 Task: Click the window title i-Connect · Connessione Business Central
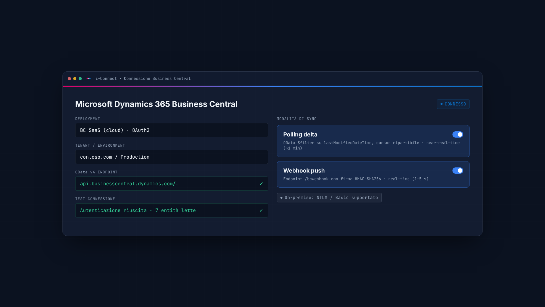coord(143,78)
